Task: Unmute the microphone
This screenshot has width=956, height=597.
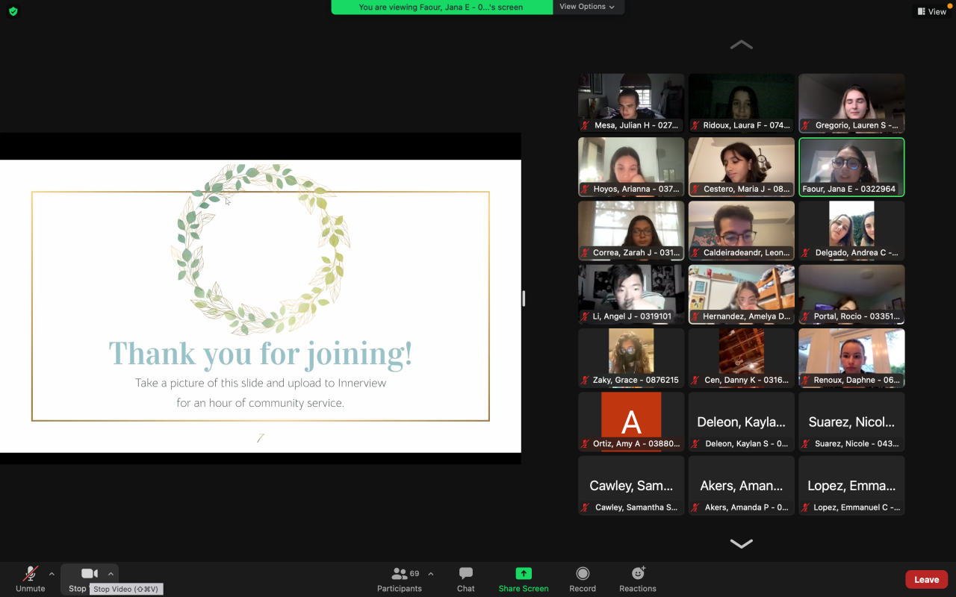Action: click(31, 578)
